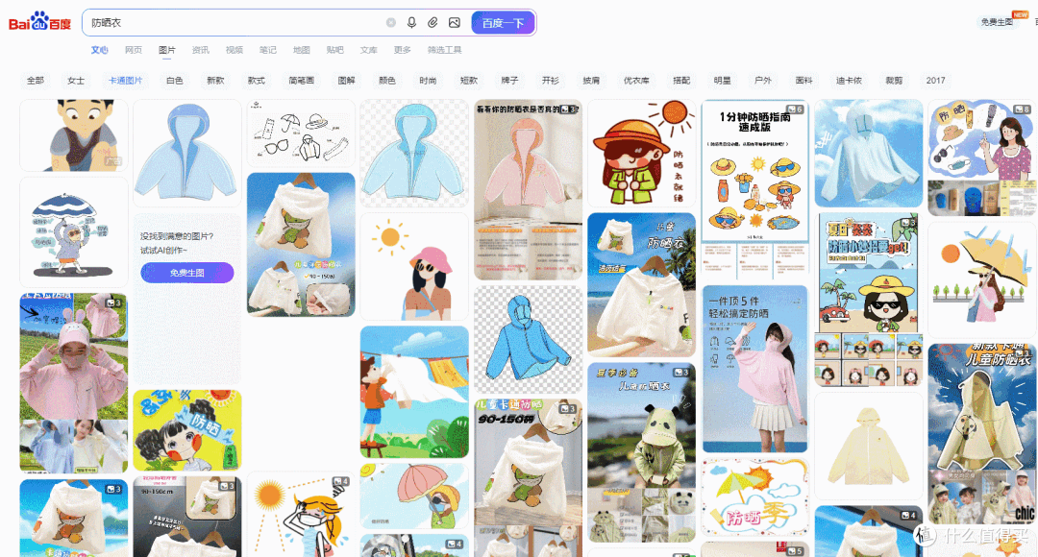Screen dimensions: 1038x557
Task: Select the 明星 filter tag
Action: tap(722, 80)
